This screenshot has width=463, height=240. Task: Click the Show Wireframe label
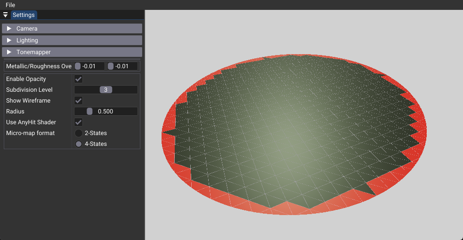[x=28, y=101]
